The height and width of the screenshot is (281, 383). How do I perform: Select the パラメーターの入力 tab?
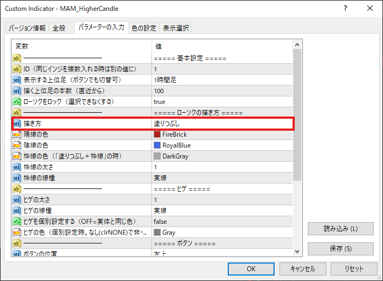tap(101, 27)
